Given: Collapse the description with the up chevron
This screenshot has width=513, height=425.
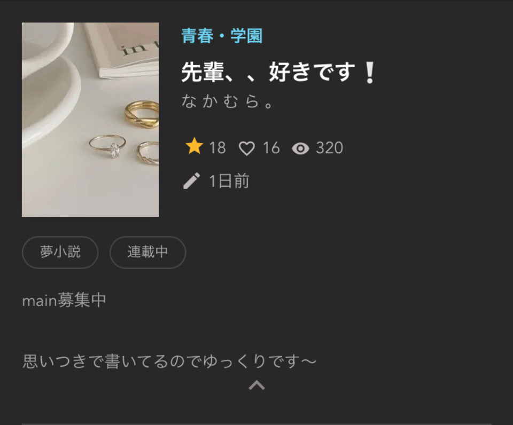Looking at the screenshot, I should (x=257, y=385).
